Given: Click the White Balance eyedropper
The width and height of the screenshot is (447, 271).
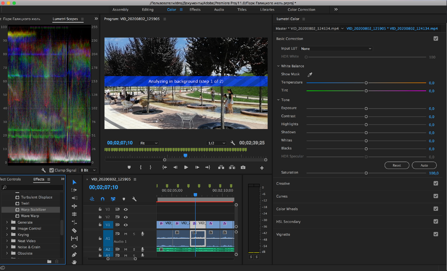Looking at the screenshot, I should [x=310, y=74].
